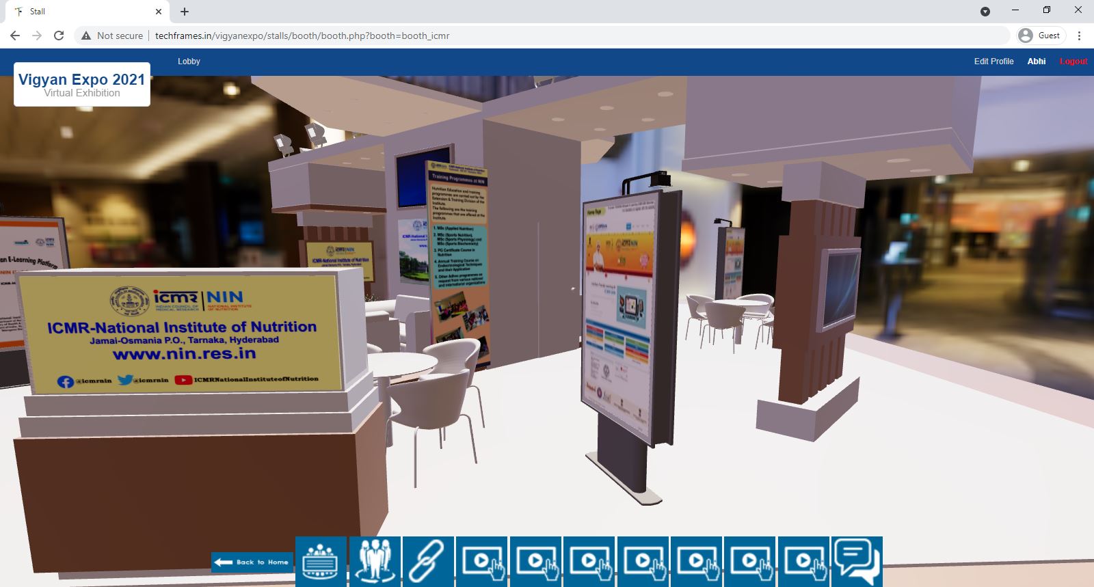
Task: Click the browser address bar URL
Action: point(302,36)
